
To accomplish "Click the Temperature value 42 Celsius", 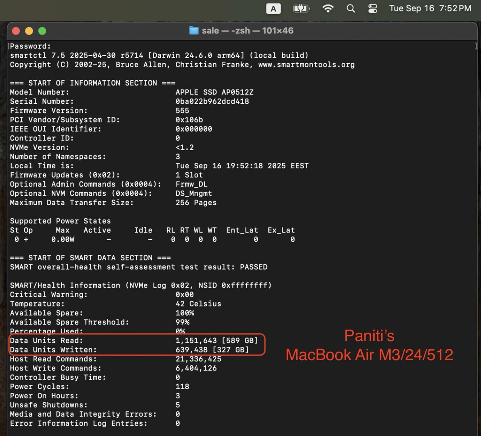I will point(198,304).
